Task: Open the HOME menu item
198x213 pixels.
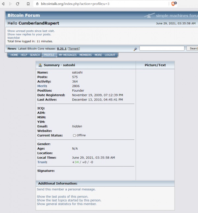Action: tap(14, 55)
